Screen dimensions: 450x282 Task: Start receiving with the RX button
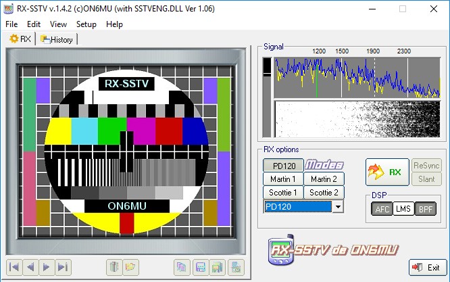pyautogui.click(x=387, y=172)
